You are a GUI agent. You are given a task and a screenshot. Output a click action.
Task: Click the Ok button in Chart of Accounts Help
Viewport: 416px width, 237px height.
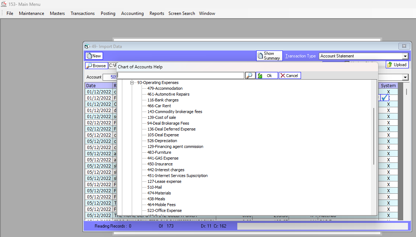pyautogui.click(x=267, y=76)
